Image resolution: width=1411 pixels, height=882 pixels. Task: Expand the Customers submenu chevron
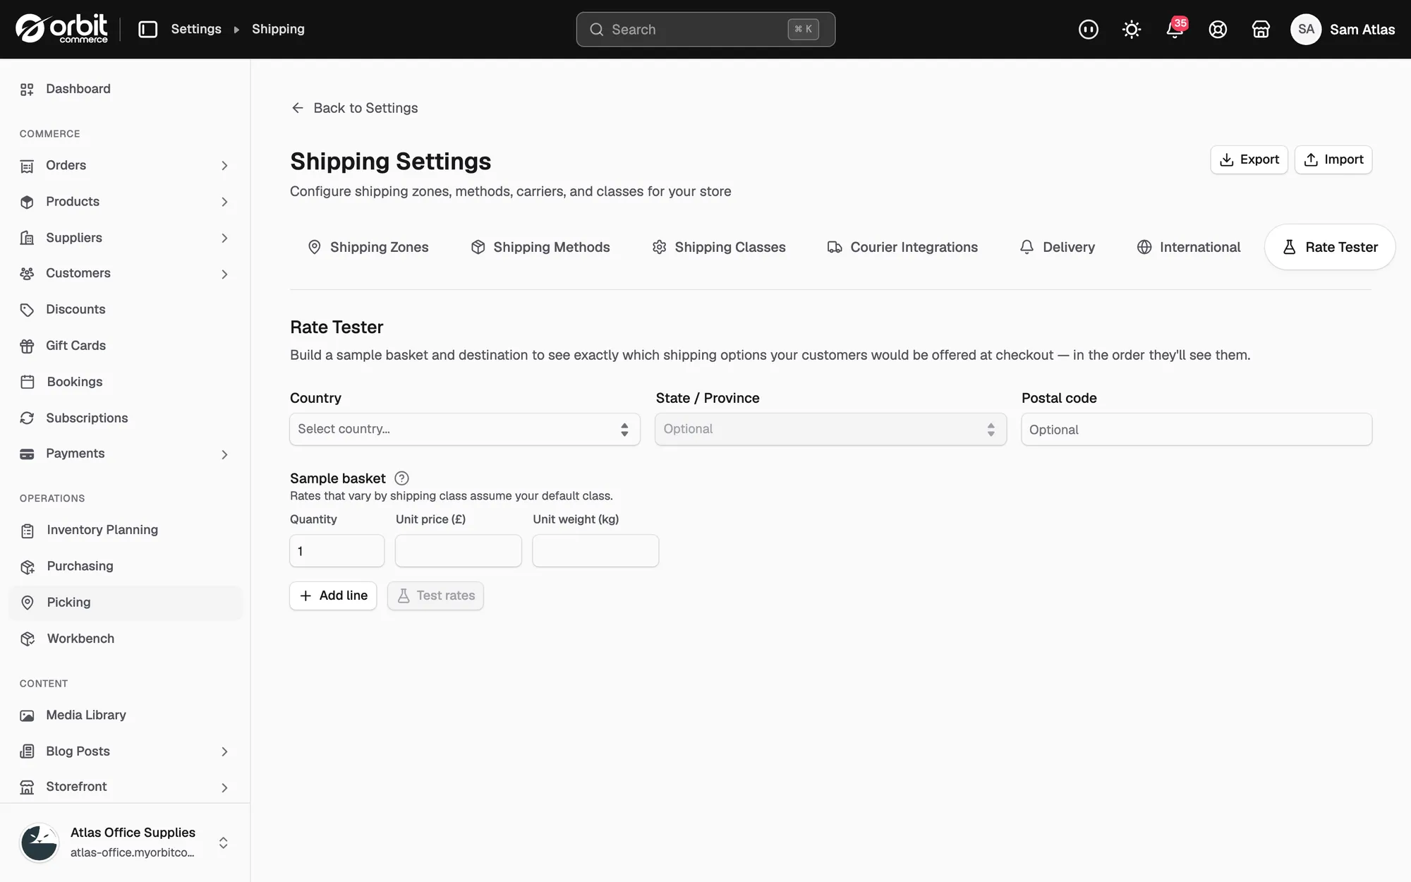click(224, 274)
